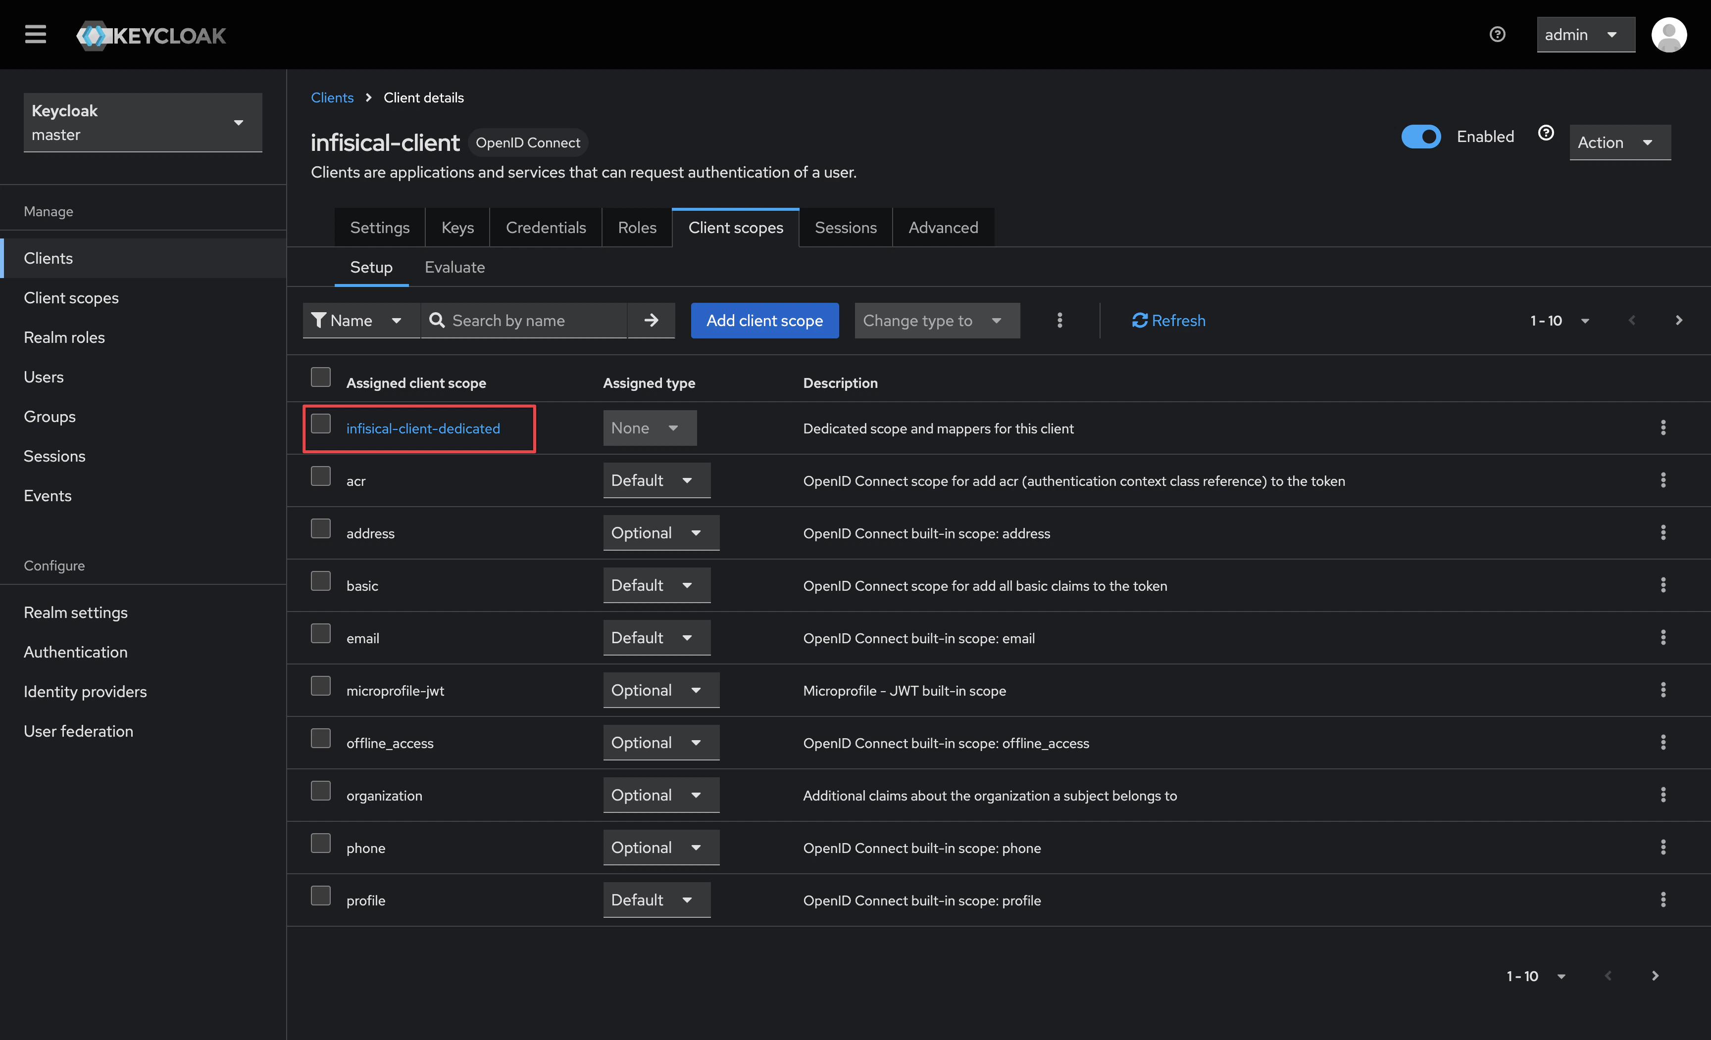
Task: Switch to the Advanced tab
Action: (943, 228)
